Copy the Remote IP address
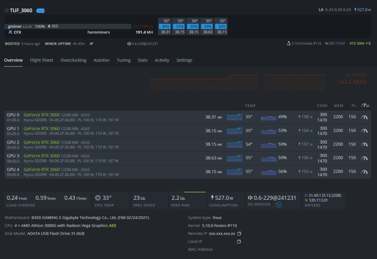 pos(239,234)
